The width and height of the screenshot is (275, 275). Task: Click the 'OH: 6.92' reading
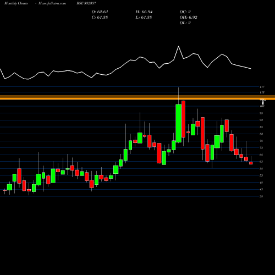[188, 18]
